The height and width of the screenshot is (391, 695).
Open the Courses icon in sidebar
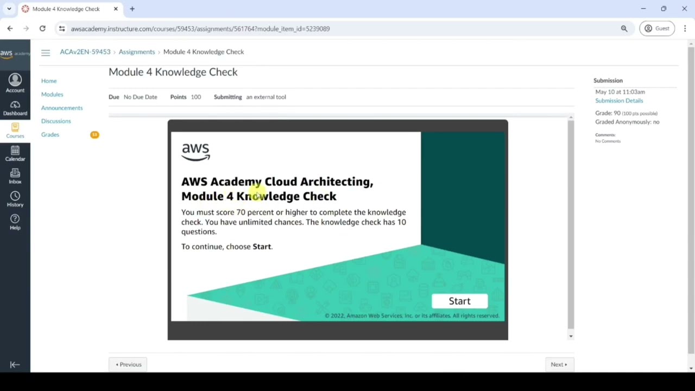[x=15, y=130]
